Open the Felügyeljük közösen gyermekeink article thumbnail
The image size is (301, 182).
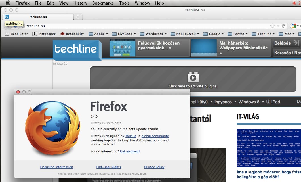(123, 48)
